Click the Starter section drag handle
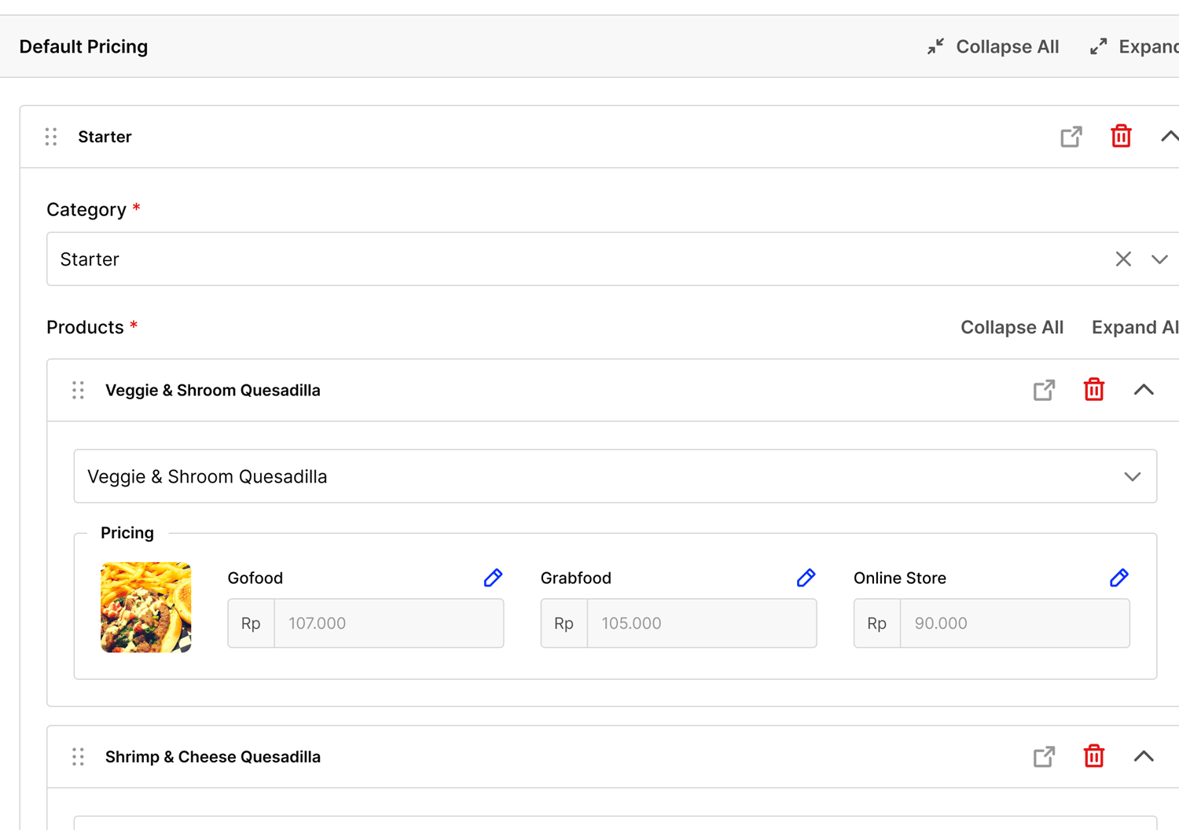 pyautogui.click(x=51, y=137)
